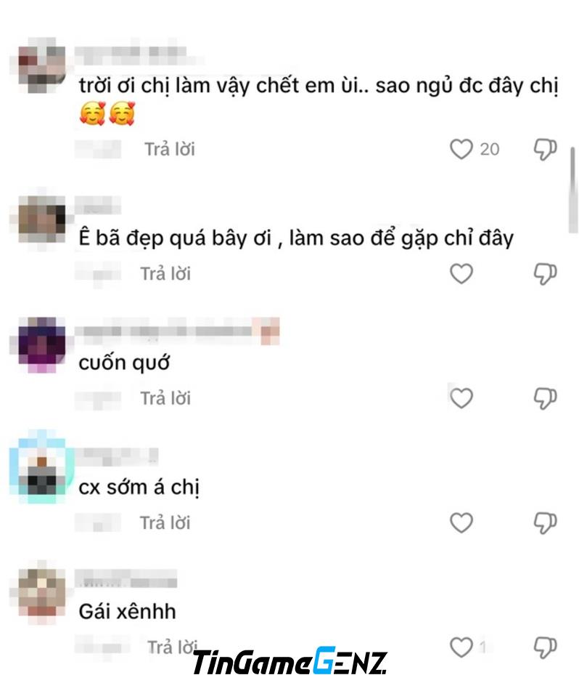Image resolution: width=579 pixels, height=683 pixels.
Task: Like the 'Ê bã đẹp quá' comment
Action: (x=461, y=274)
